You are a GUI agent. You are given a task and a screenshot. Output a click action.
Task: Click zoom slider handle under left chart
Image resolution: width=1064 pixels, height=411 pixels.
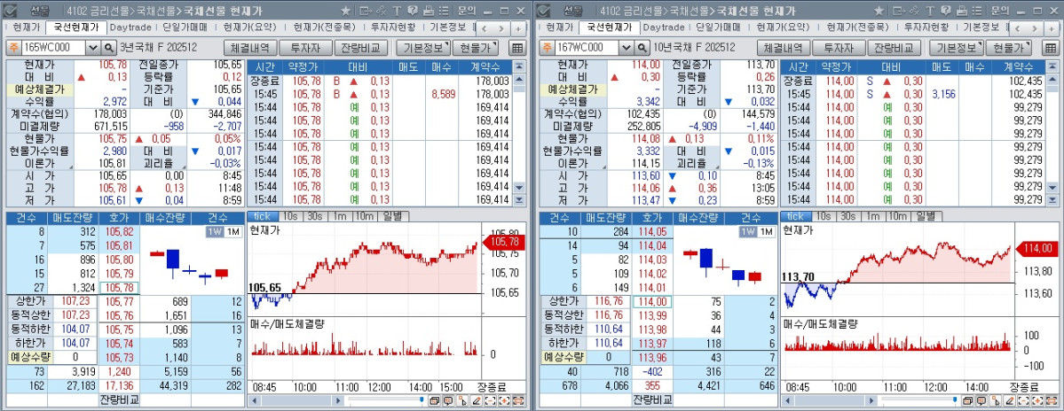pyautogui.click(x=422, y=400)
